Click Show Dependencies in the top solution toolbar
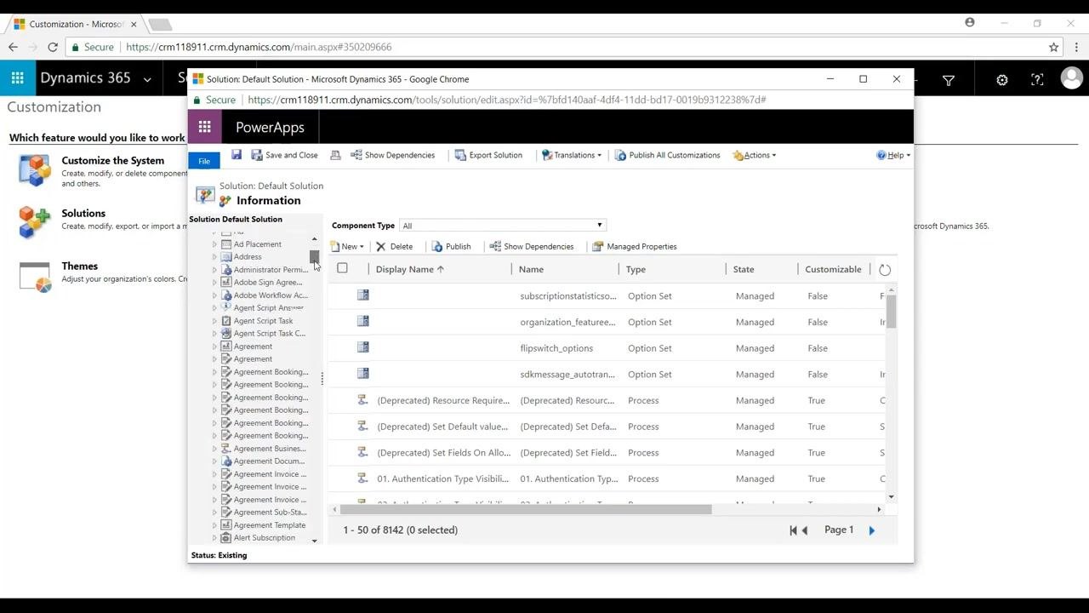The width and height of the screenshot is (1089, 613). click(x=393, y=155)
